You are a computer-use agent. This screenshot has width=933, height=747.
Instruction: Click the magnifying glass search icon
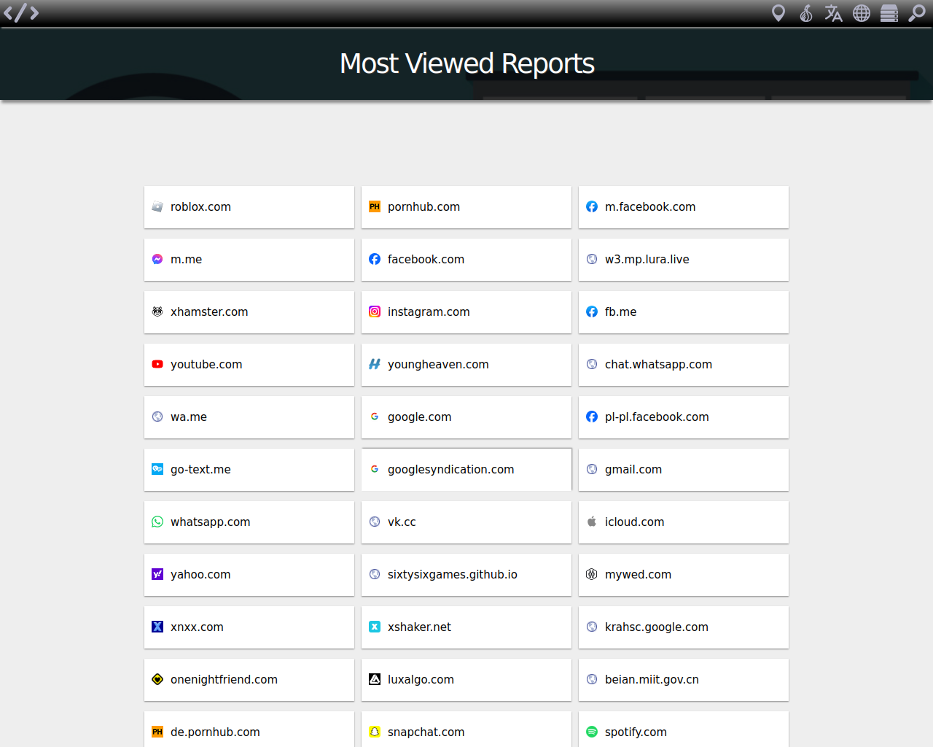tap(916, 13)
